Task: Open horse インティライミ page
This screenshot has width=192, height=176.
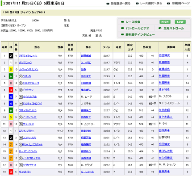Action: click(29, 117)
